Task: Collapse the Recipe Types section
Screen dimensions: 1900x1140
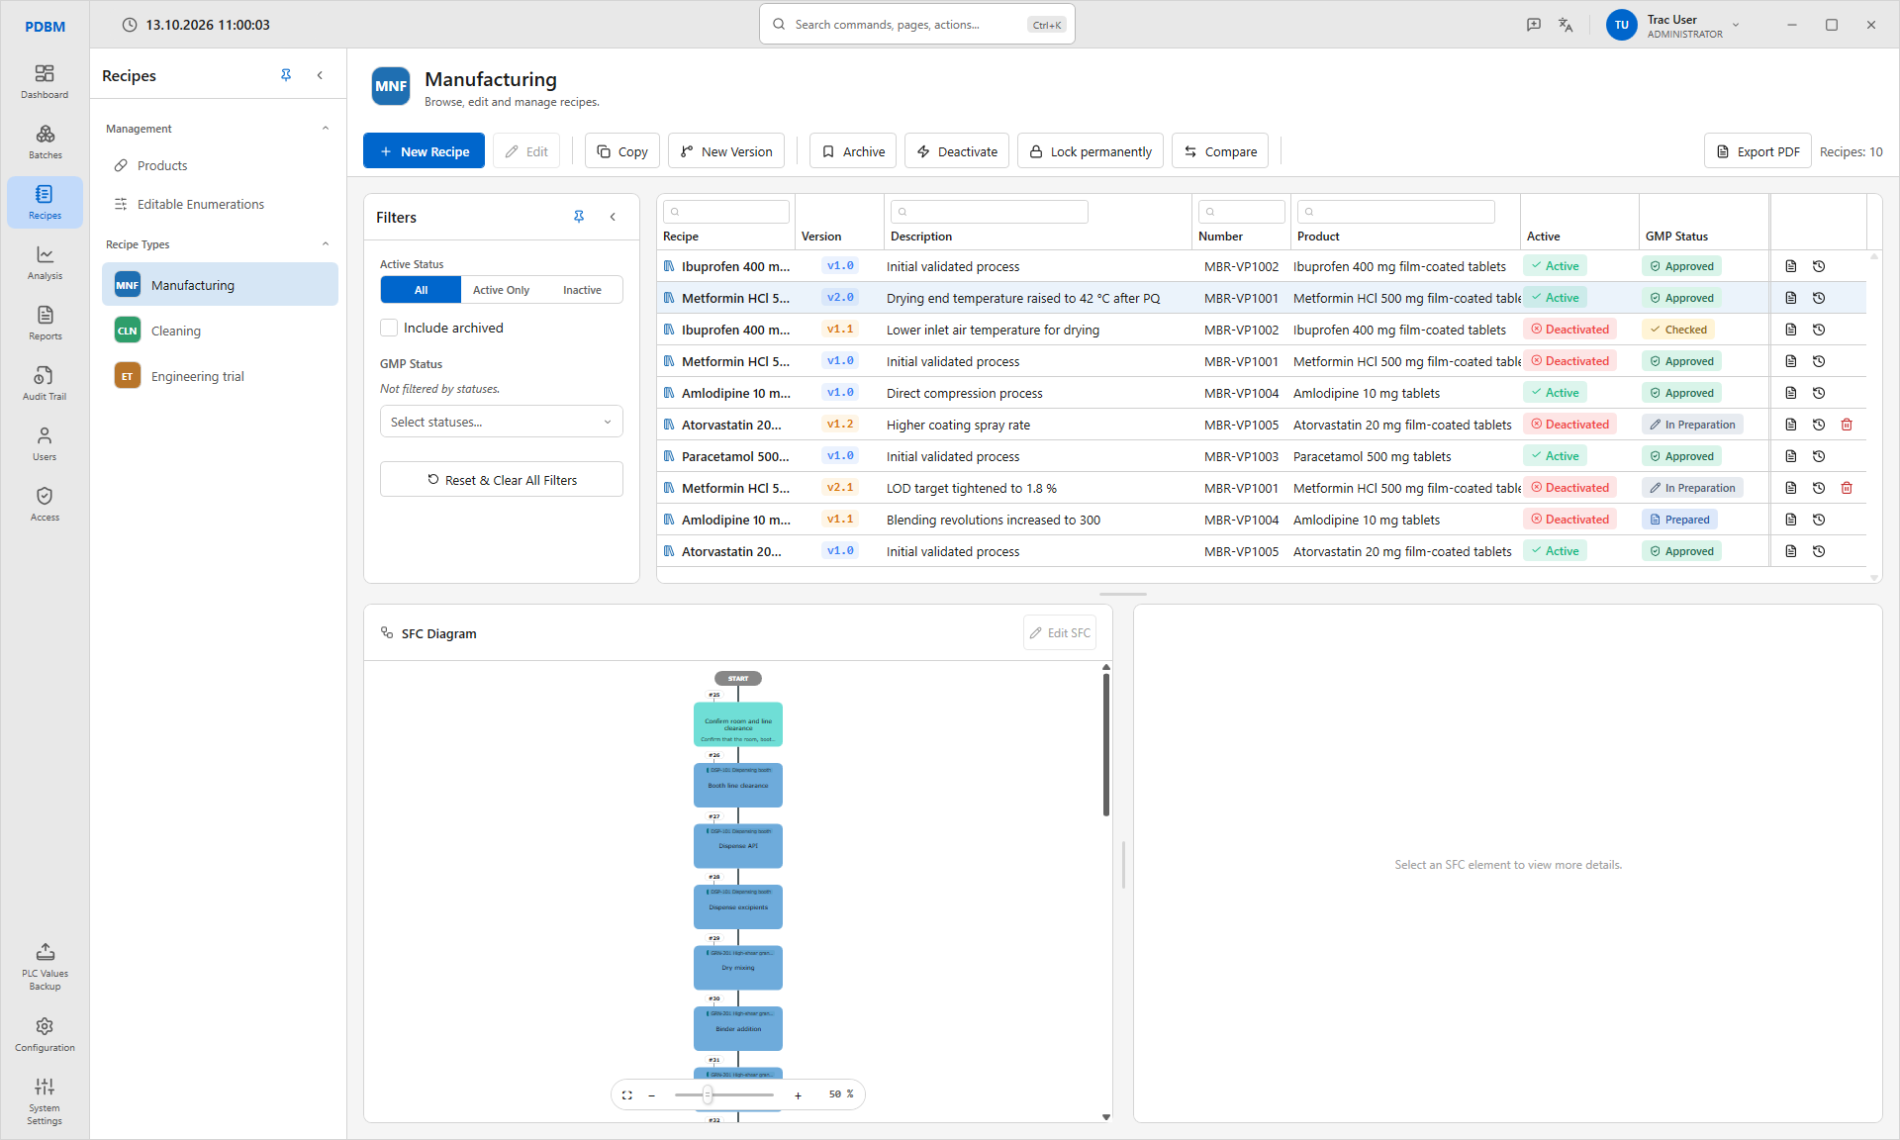Action: click(326, 244)
